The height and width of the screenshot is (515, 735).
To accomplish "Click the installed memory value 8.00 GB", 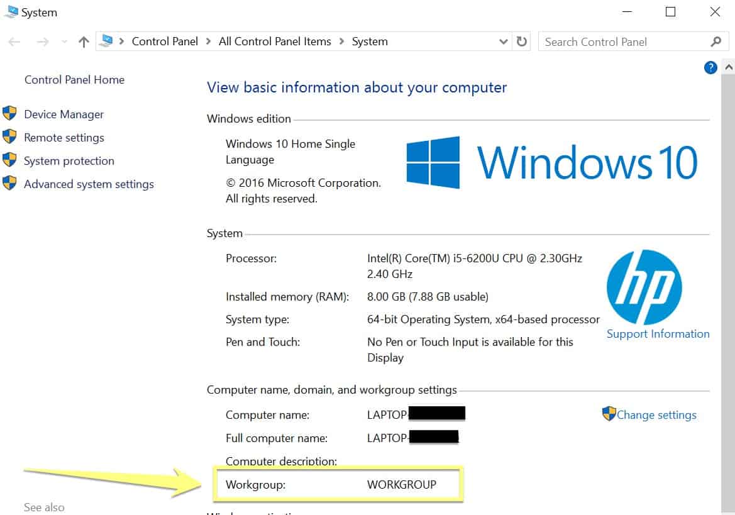I will tap(428, 297).
